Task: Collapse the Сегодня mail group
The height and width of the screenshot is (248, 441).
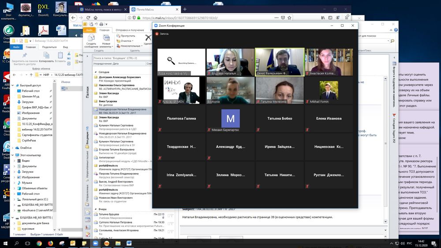Action: coord(95,72)
